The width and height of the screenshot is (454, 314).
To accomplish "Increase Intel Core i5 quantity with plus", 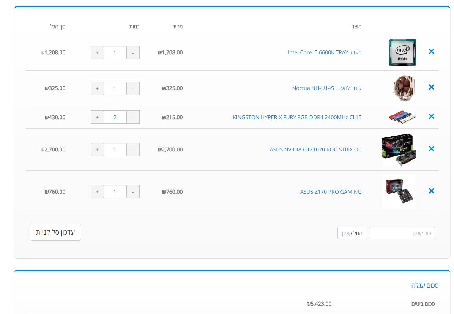I will click(x=97, y=53).
